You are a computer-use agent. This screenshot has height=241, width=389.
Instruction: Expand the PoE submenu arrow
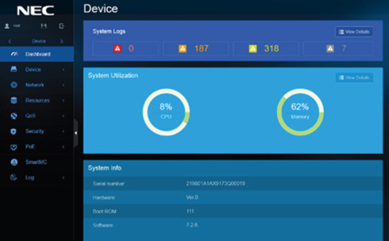(x=63, y=147)
